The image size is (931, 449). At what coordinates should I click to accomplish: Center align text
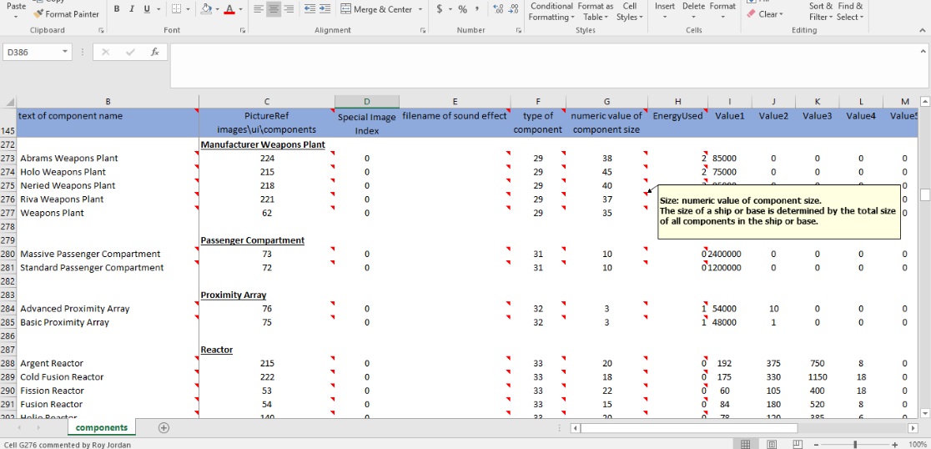point(273,9)
